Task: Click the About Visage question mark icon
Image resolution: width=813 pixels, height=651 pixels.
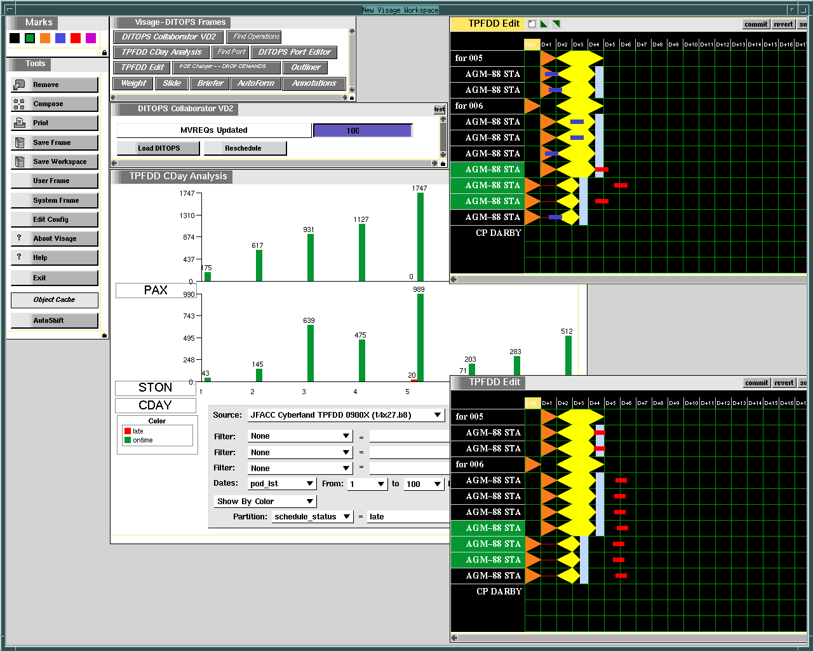Action: click(x=19, y=238)
